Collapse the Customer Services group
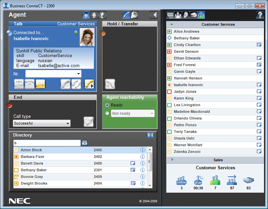 [x=172, y=25]
